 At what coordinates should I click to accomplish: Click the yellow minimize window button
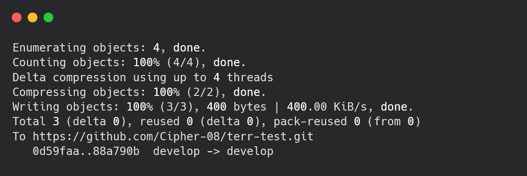click(x=33, y=17)
